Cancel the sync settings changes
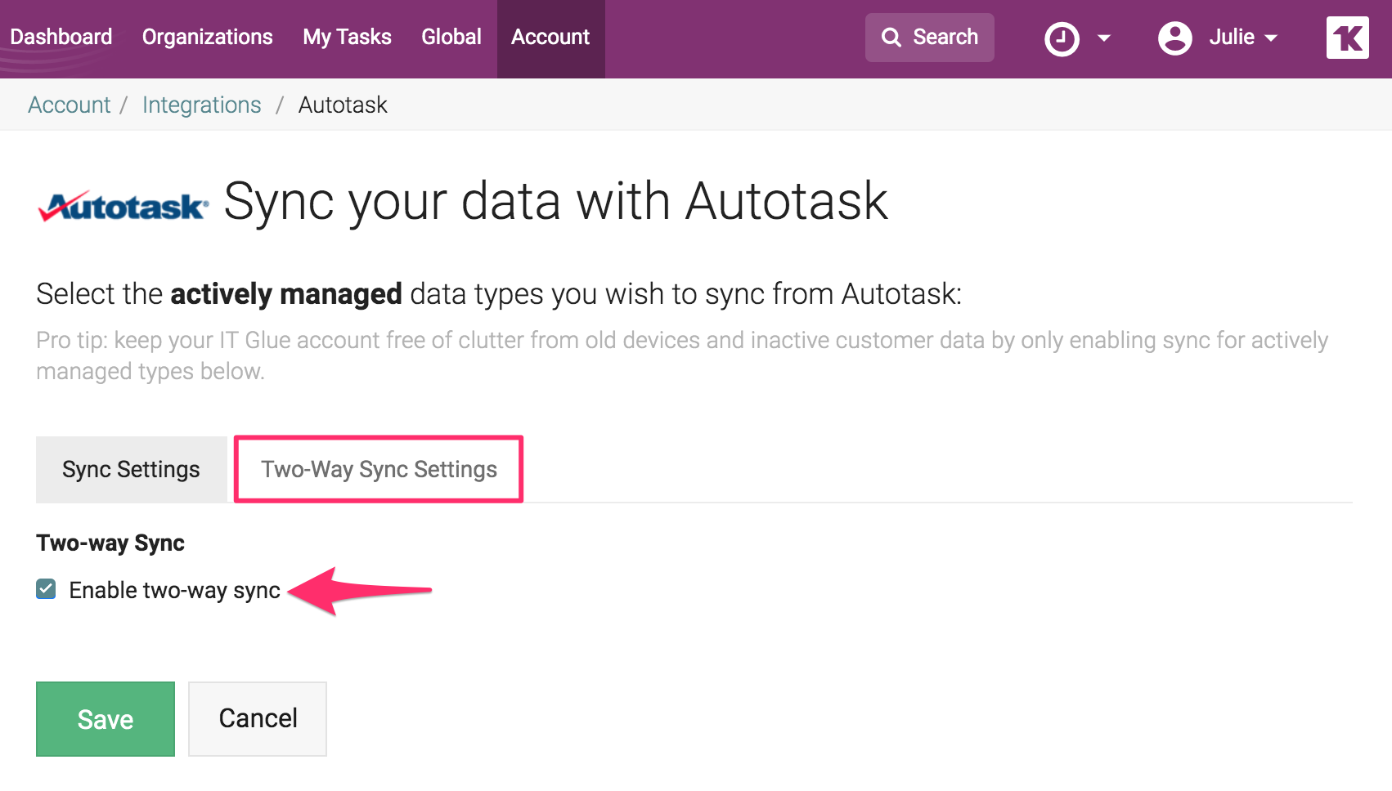The image size is (1392, 791). pyautogui.click(x=258, y=719)
